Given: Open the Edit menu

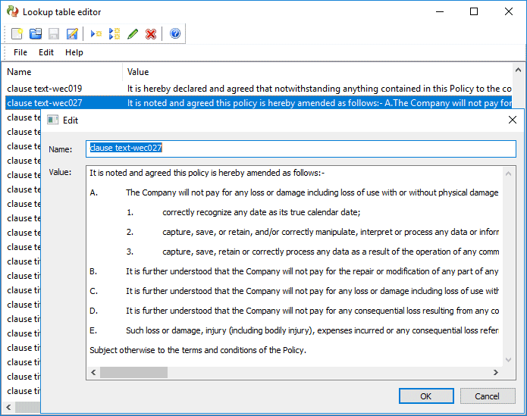Looking at the screenshot, I should 46,52.
